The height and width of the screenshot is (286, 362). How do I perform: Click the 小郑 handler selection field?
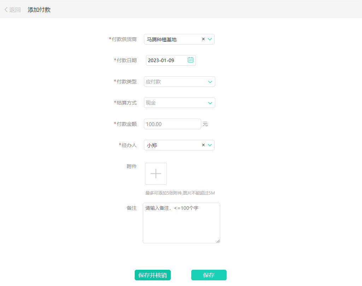(x=171, y=145)
